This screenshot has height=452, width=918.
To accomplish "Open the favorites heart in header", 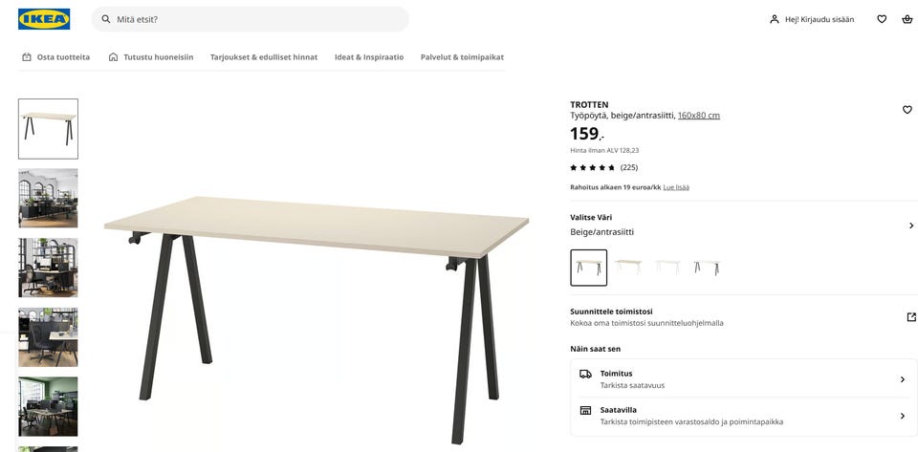I will click(x=882, y=19).
